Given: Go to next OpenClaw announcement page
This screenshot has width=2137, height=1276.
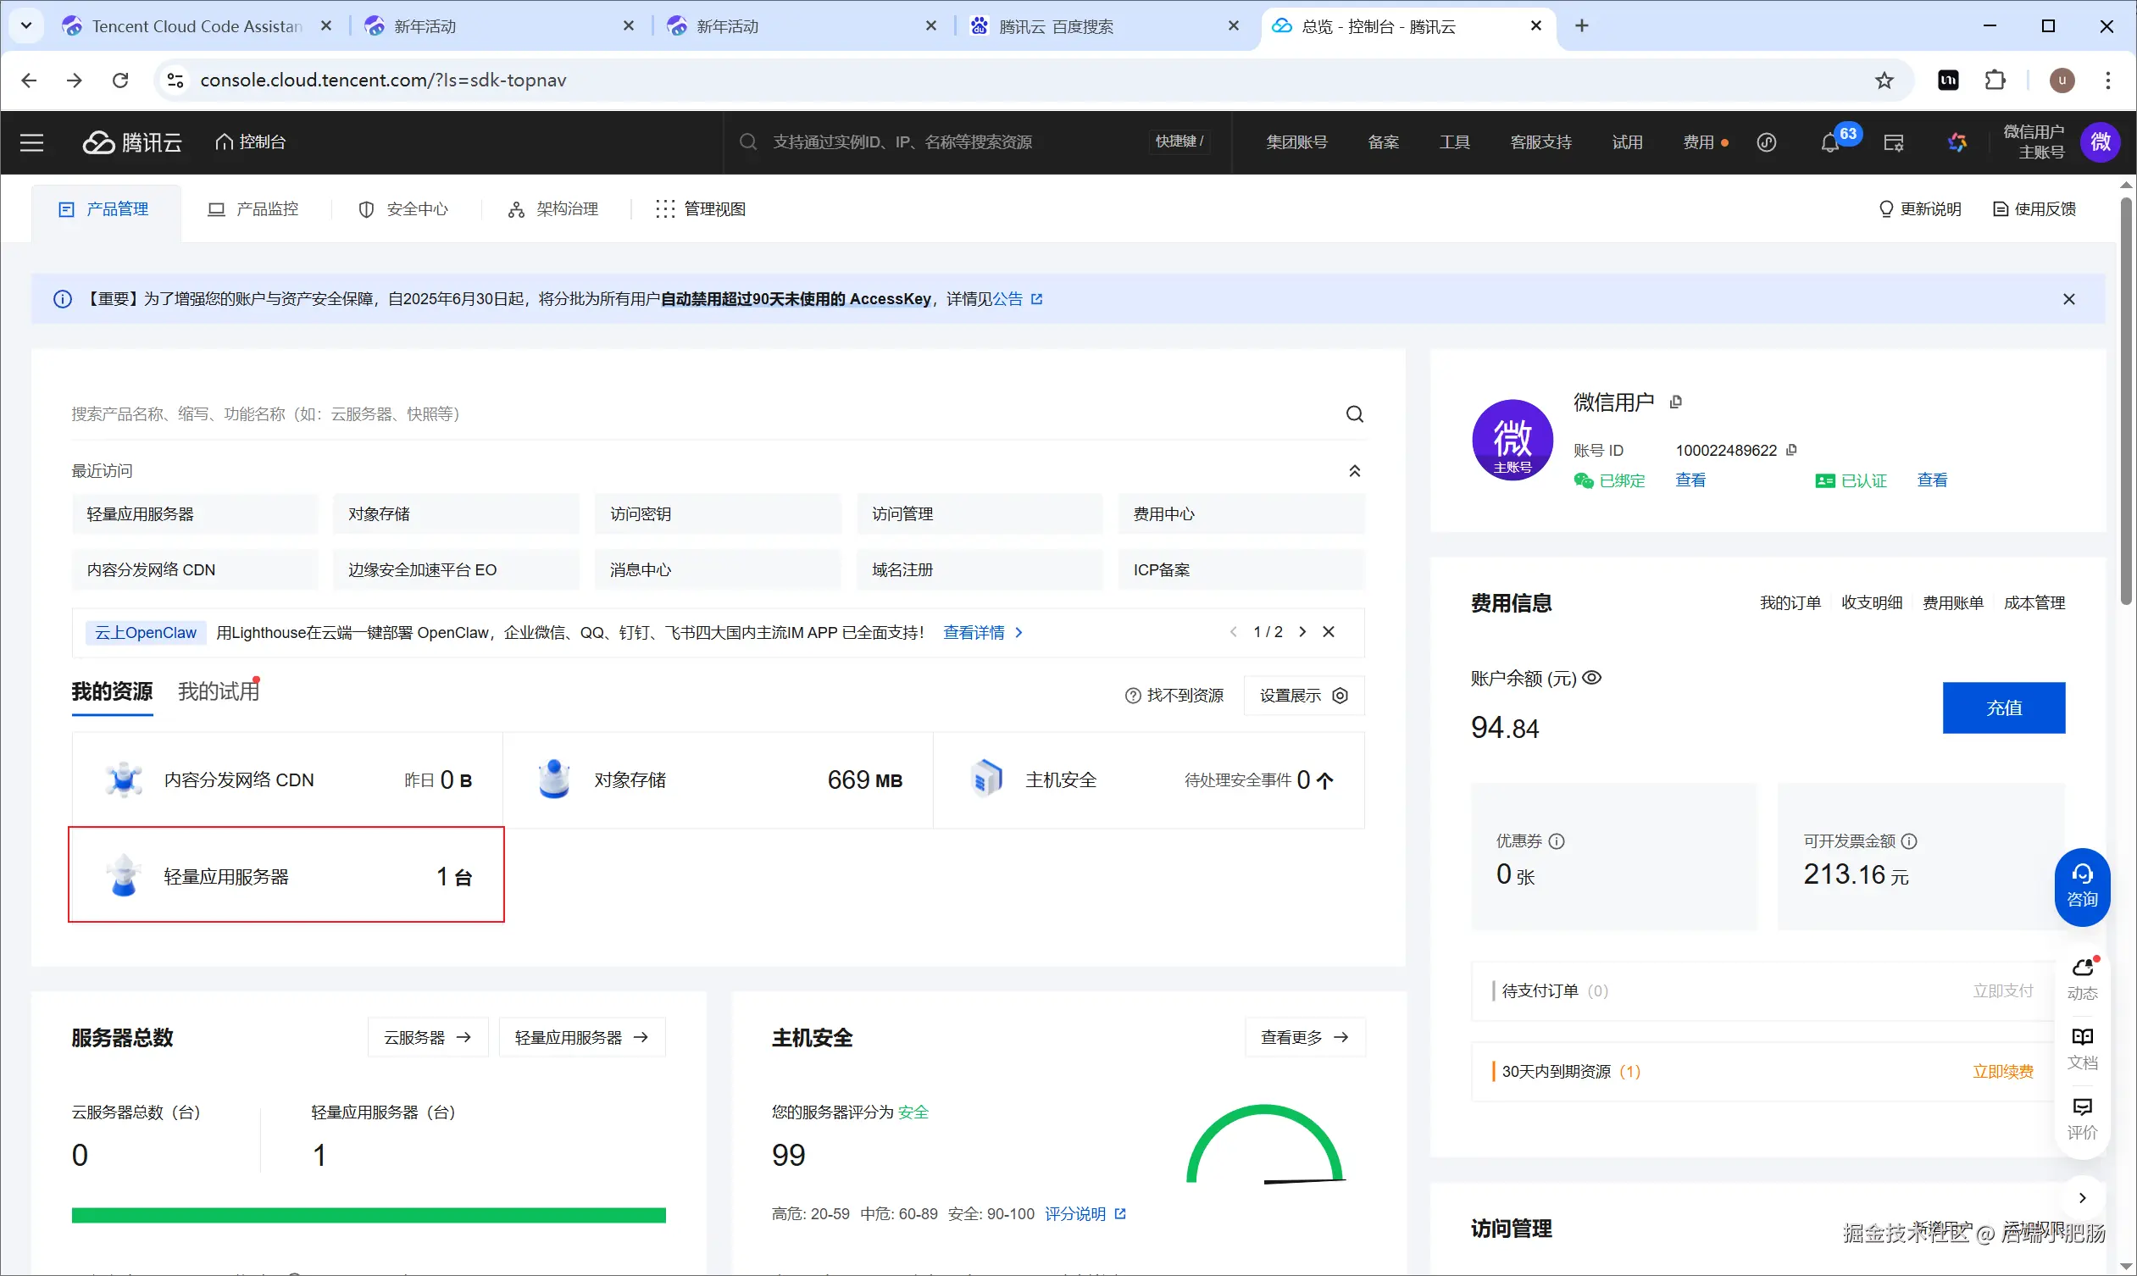Looking at the screenshot, I should 1303,632.
